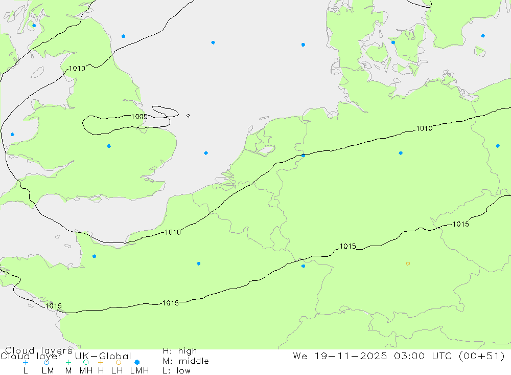Click the 1015 isobar label over central France
Viewport: 511px width, 375px height.
point(171,303)
